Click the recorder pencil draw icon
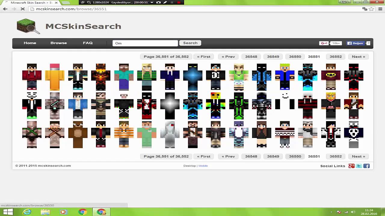Viewport: 385px width, 216px height. click(x=165, y=2)
